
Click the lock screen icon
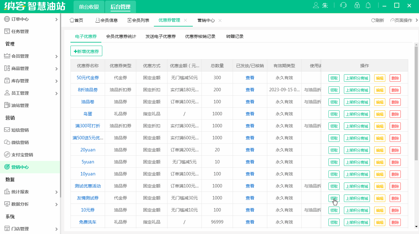(357, 5)
